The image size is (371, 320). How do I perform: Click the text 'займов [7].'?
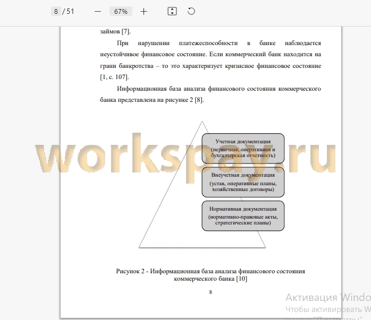pos(115,31)
